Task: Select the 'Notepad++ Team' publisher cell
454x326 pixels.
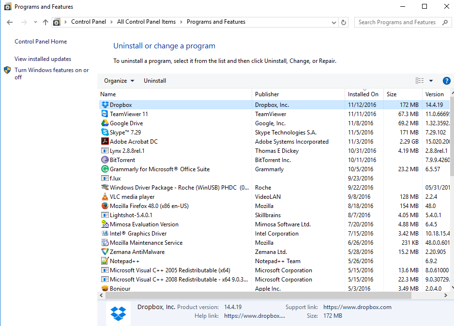Action: [278, 261]
